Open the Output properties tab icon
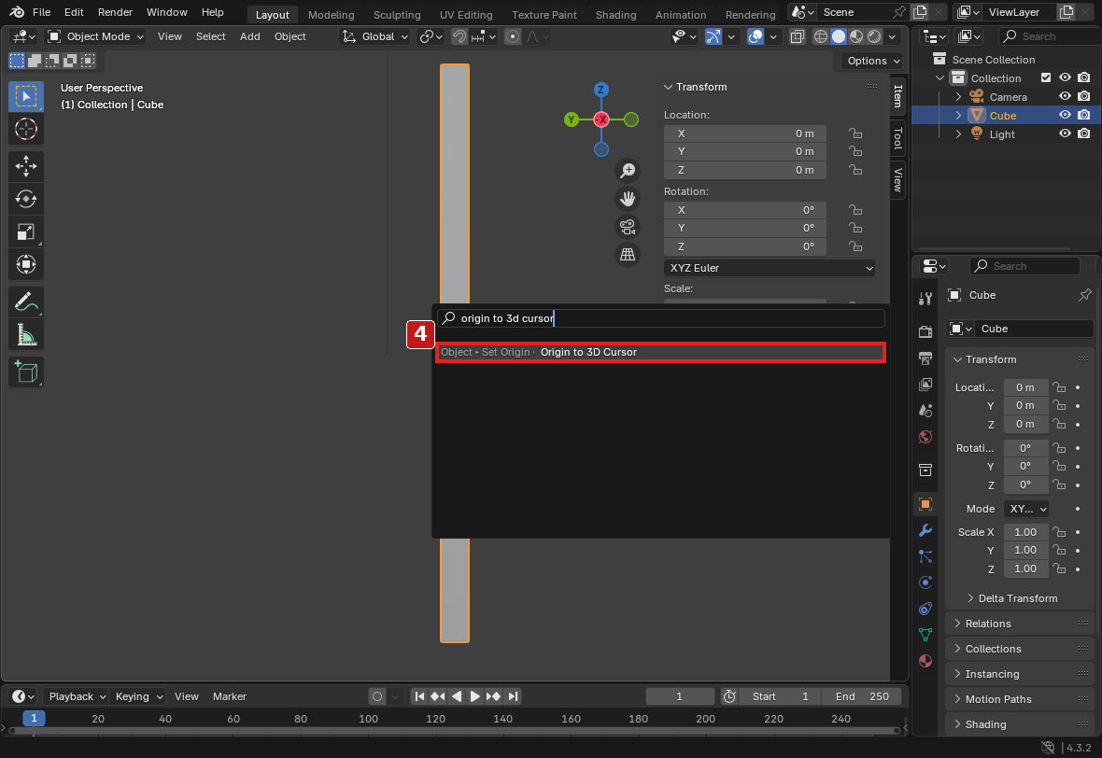Screen dimensions: 1102x758 [x=925, y=358]
